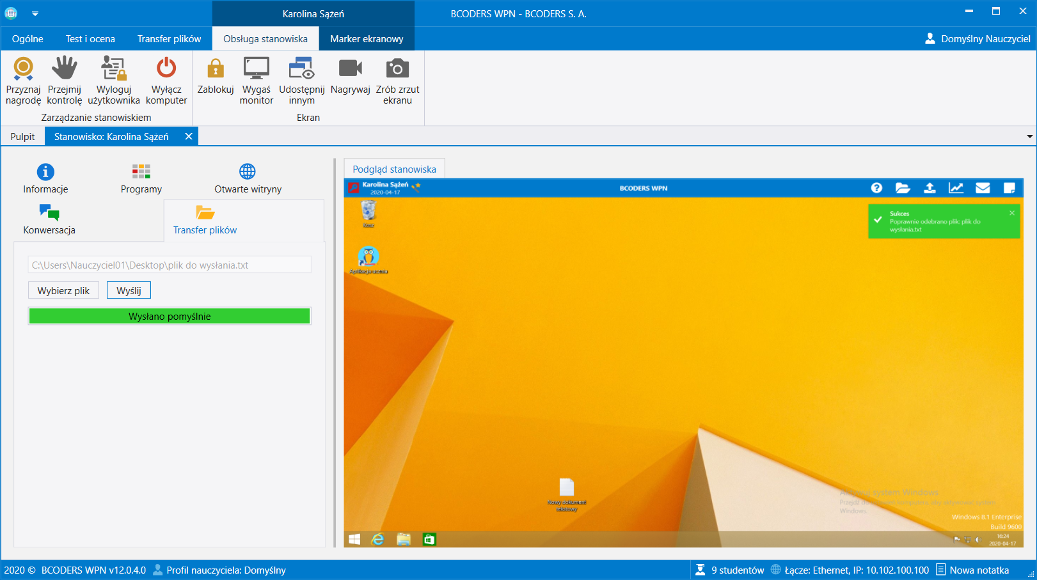Open the application menu globe icon
The width and height of the screenshot is (1037, 580).
tap(12, 13)
